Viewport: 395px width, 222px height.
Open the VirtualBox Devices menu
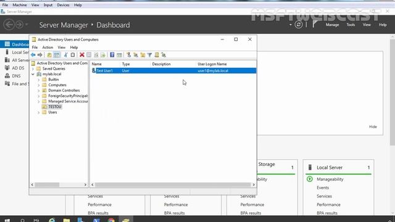tap(63, 5)
